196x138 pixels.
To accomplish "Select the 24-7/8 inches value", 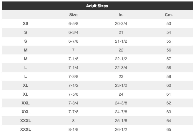I will point(121,112).
